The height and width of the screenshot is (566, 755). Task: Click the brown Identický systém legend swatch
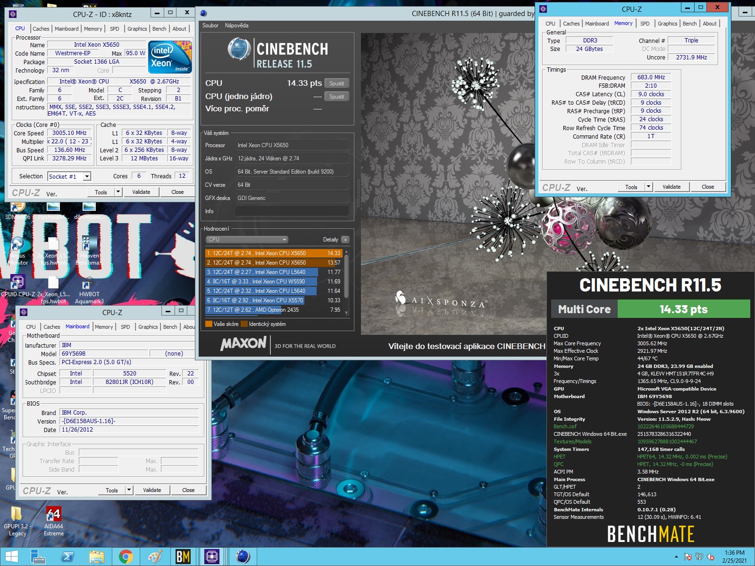[x=244, y=324]
